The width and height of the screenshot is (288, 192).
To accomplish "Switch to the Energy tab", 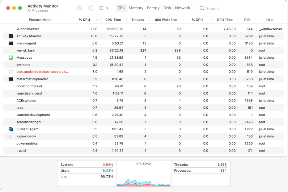I will tap(153, 8).
